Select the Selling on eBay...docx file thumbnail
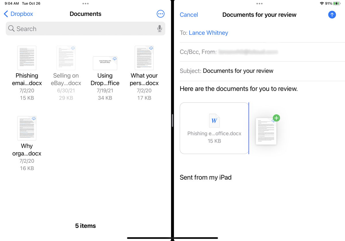Image resolution: width=345 pixels, height=241 pixels. point(66,58)
